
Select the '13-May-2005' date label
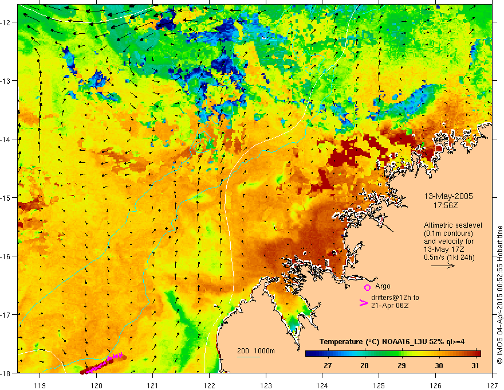tap(448, 197)
